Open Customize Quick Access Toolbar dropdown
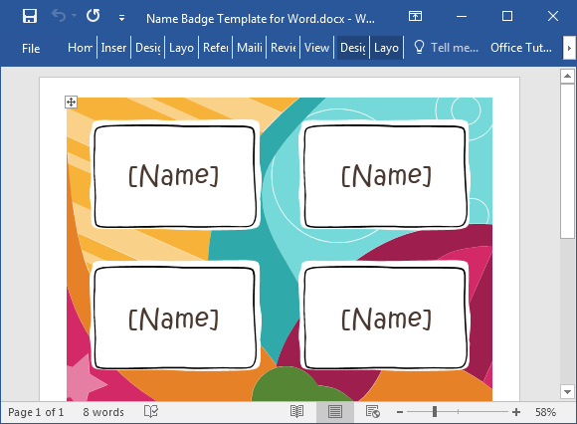This screenshot has width=577, height=424. click(x=121, y=18)
